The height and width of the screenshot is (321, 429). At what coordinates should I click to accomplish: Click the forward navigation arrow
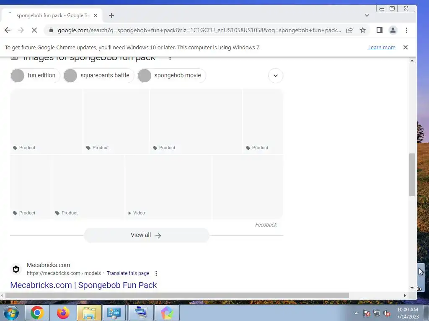click(x=21, y=30)
